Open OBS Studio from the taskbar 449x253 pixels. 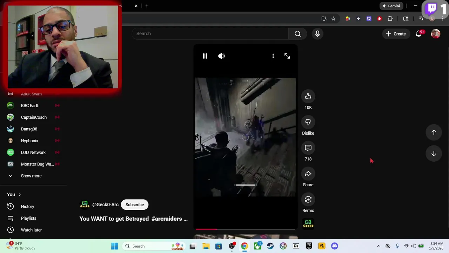pyautogui.click(x=232, y=246)
